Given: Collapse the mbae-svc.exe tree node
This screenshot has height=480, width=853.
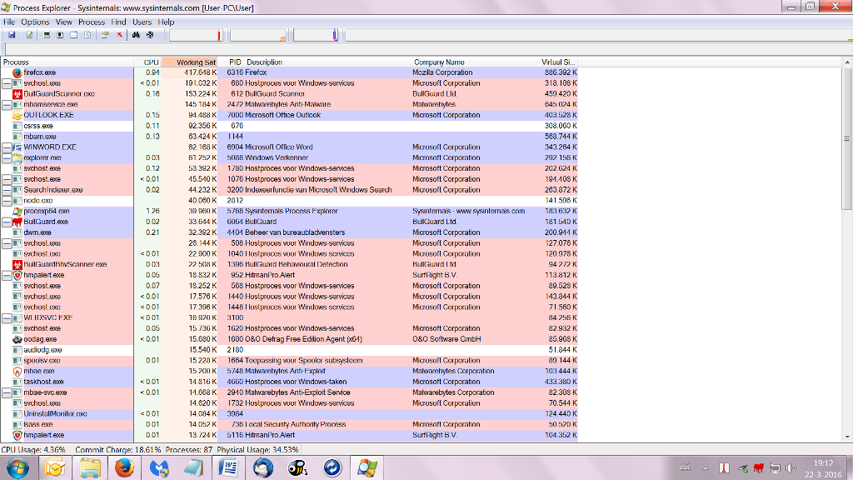Looking at the screenshot, I should click(x=7, y=392).
